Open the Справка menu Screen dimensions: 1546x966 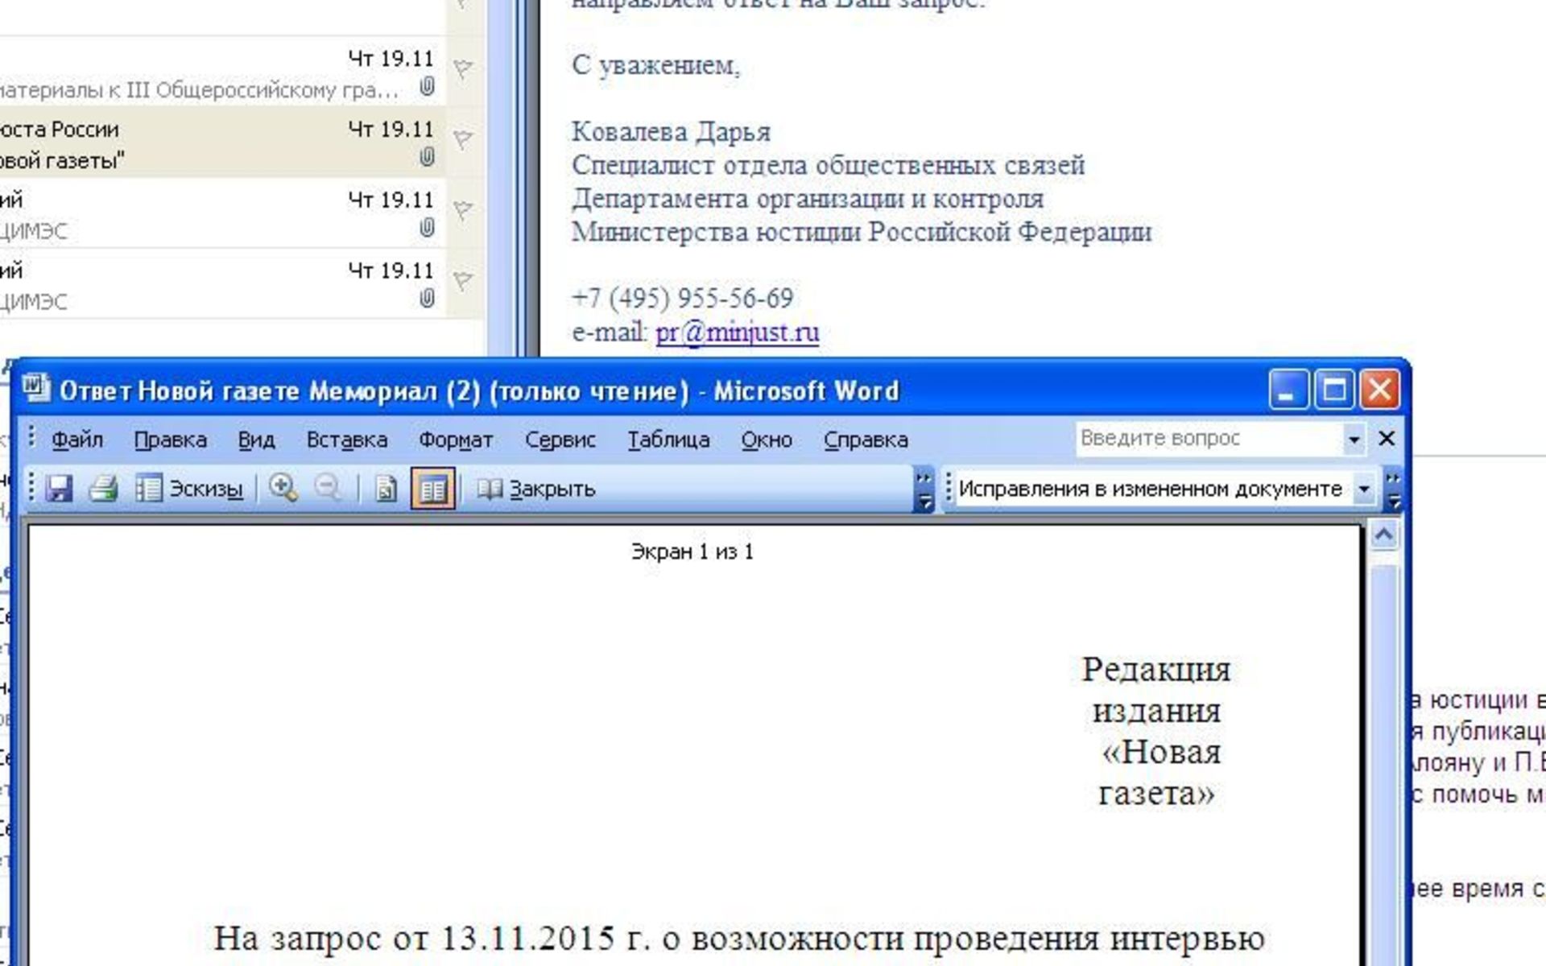point(866,440)
